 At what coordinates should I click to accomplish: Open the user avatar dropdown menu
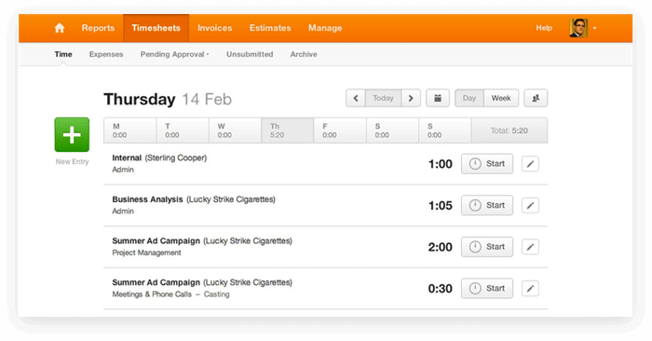583,28
